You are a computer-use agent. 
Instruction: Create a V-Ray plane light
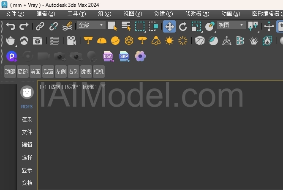(88, 41)
